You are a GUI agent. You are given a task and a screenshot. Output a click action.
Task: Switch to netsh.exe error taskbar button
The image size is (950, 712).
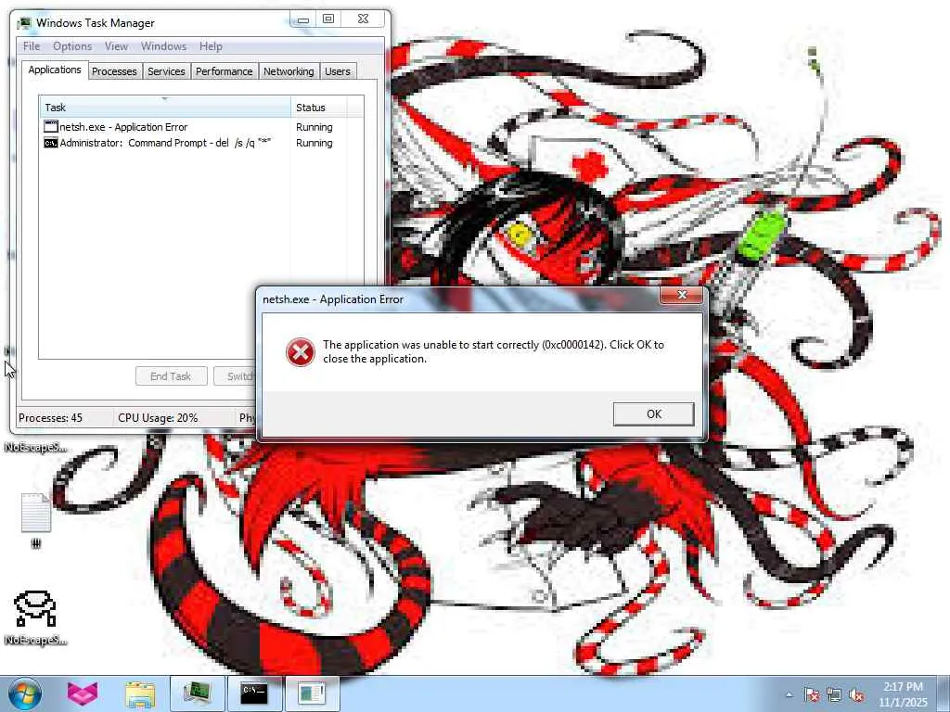click(x=312, y=693)
